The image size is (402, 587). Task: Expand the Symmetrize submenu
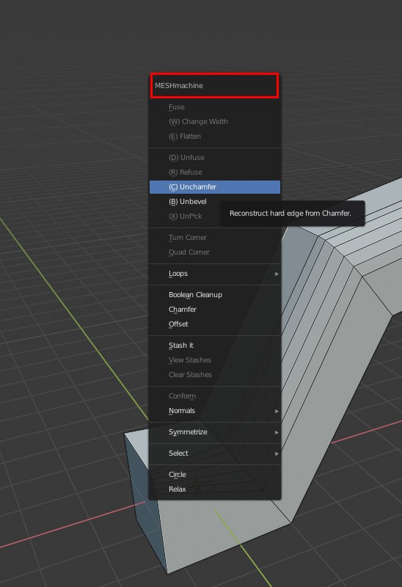215,432
